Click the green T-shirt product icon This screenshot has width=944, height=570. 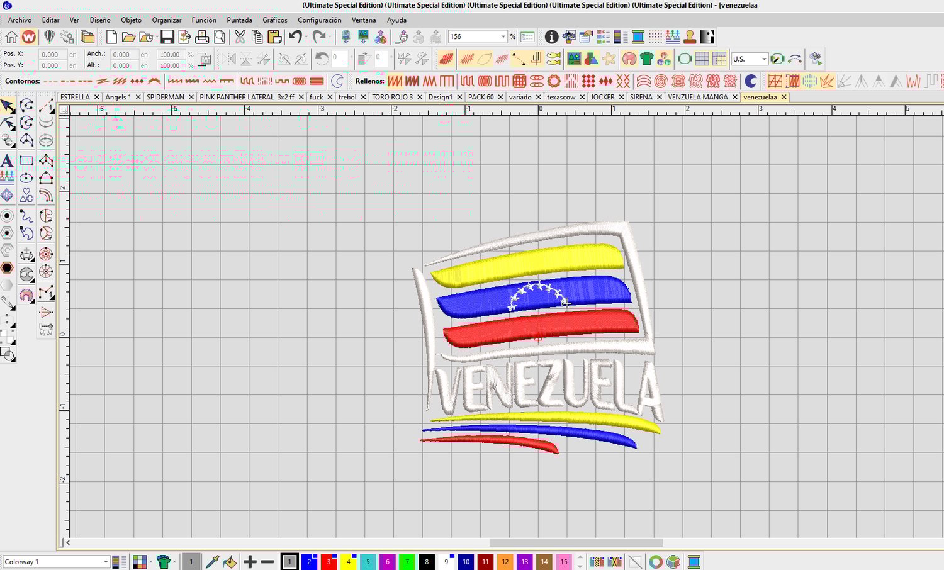tap(647, 59)
